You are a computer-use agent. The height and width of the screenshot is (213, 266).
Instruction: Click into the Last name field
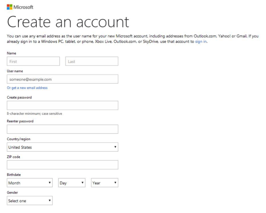[x=92, y=61]
